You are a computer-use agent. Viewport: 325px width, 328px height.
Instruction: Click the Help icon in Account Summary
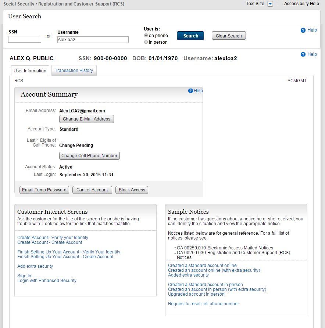click(190, 91)
